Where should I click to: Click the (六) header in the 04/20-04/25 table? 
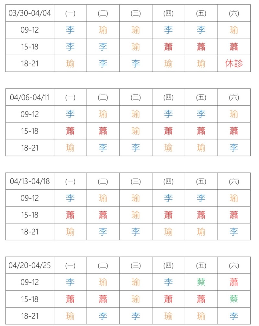[x=234, y=265]
